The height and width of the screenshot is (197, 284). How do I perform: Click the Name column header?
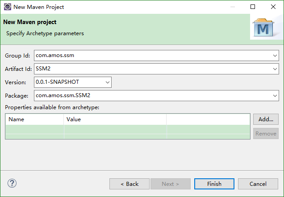tap(34, 119)
